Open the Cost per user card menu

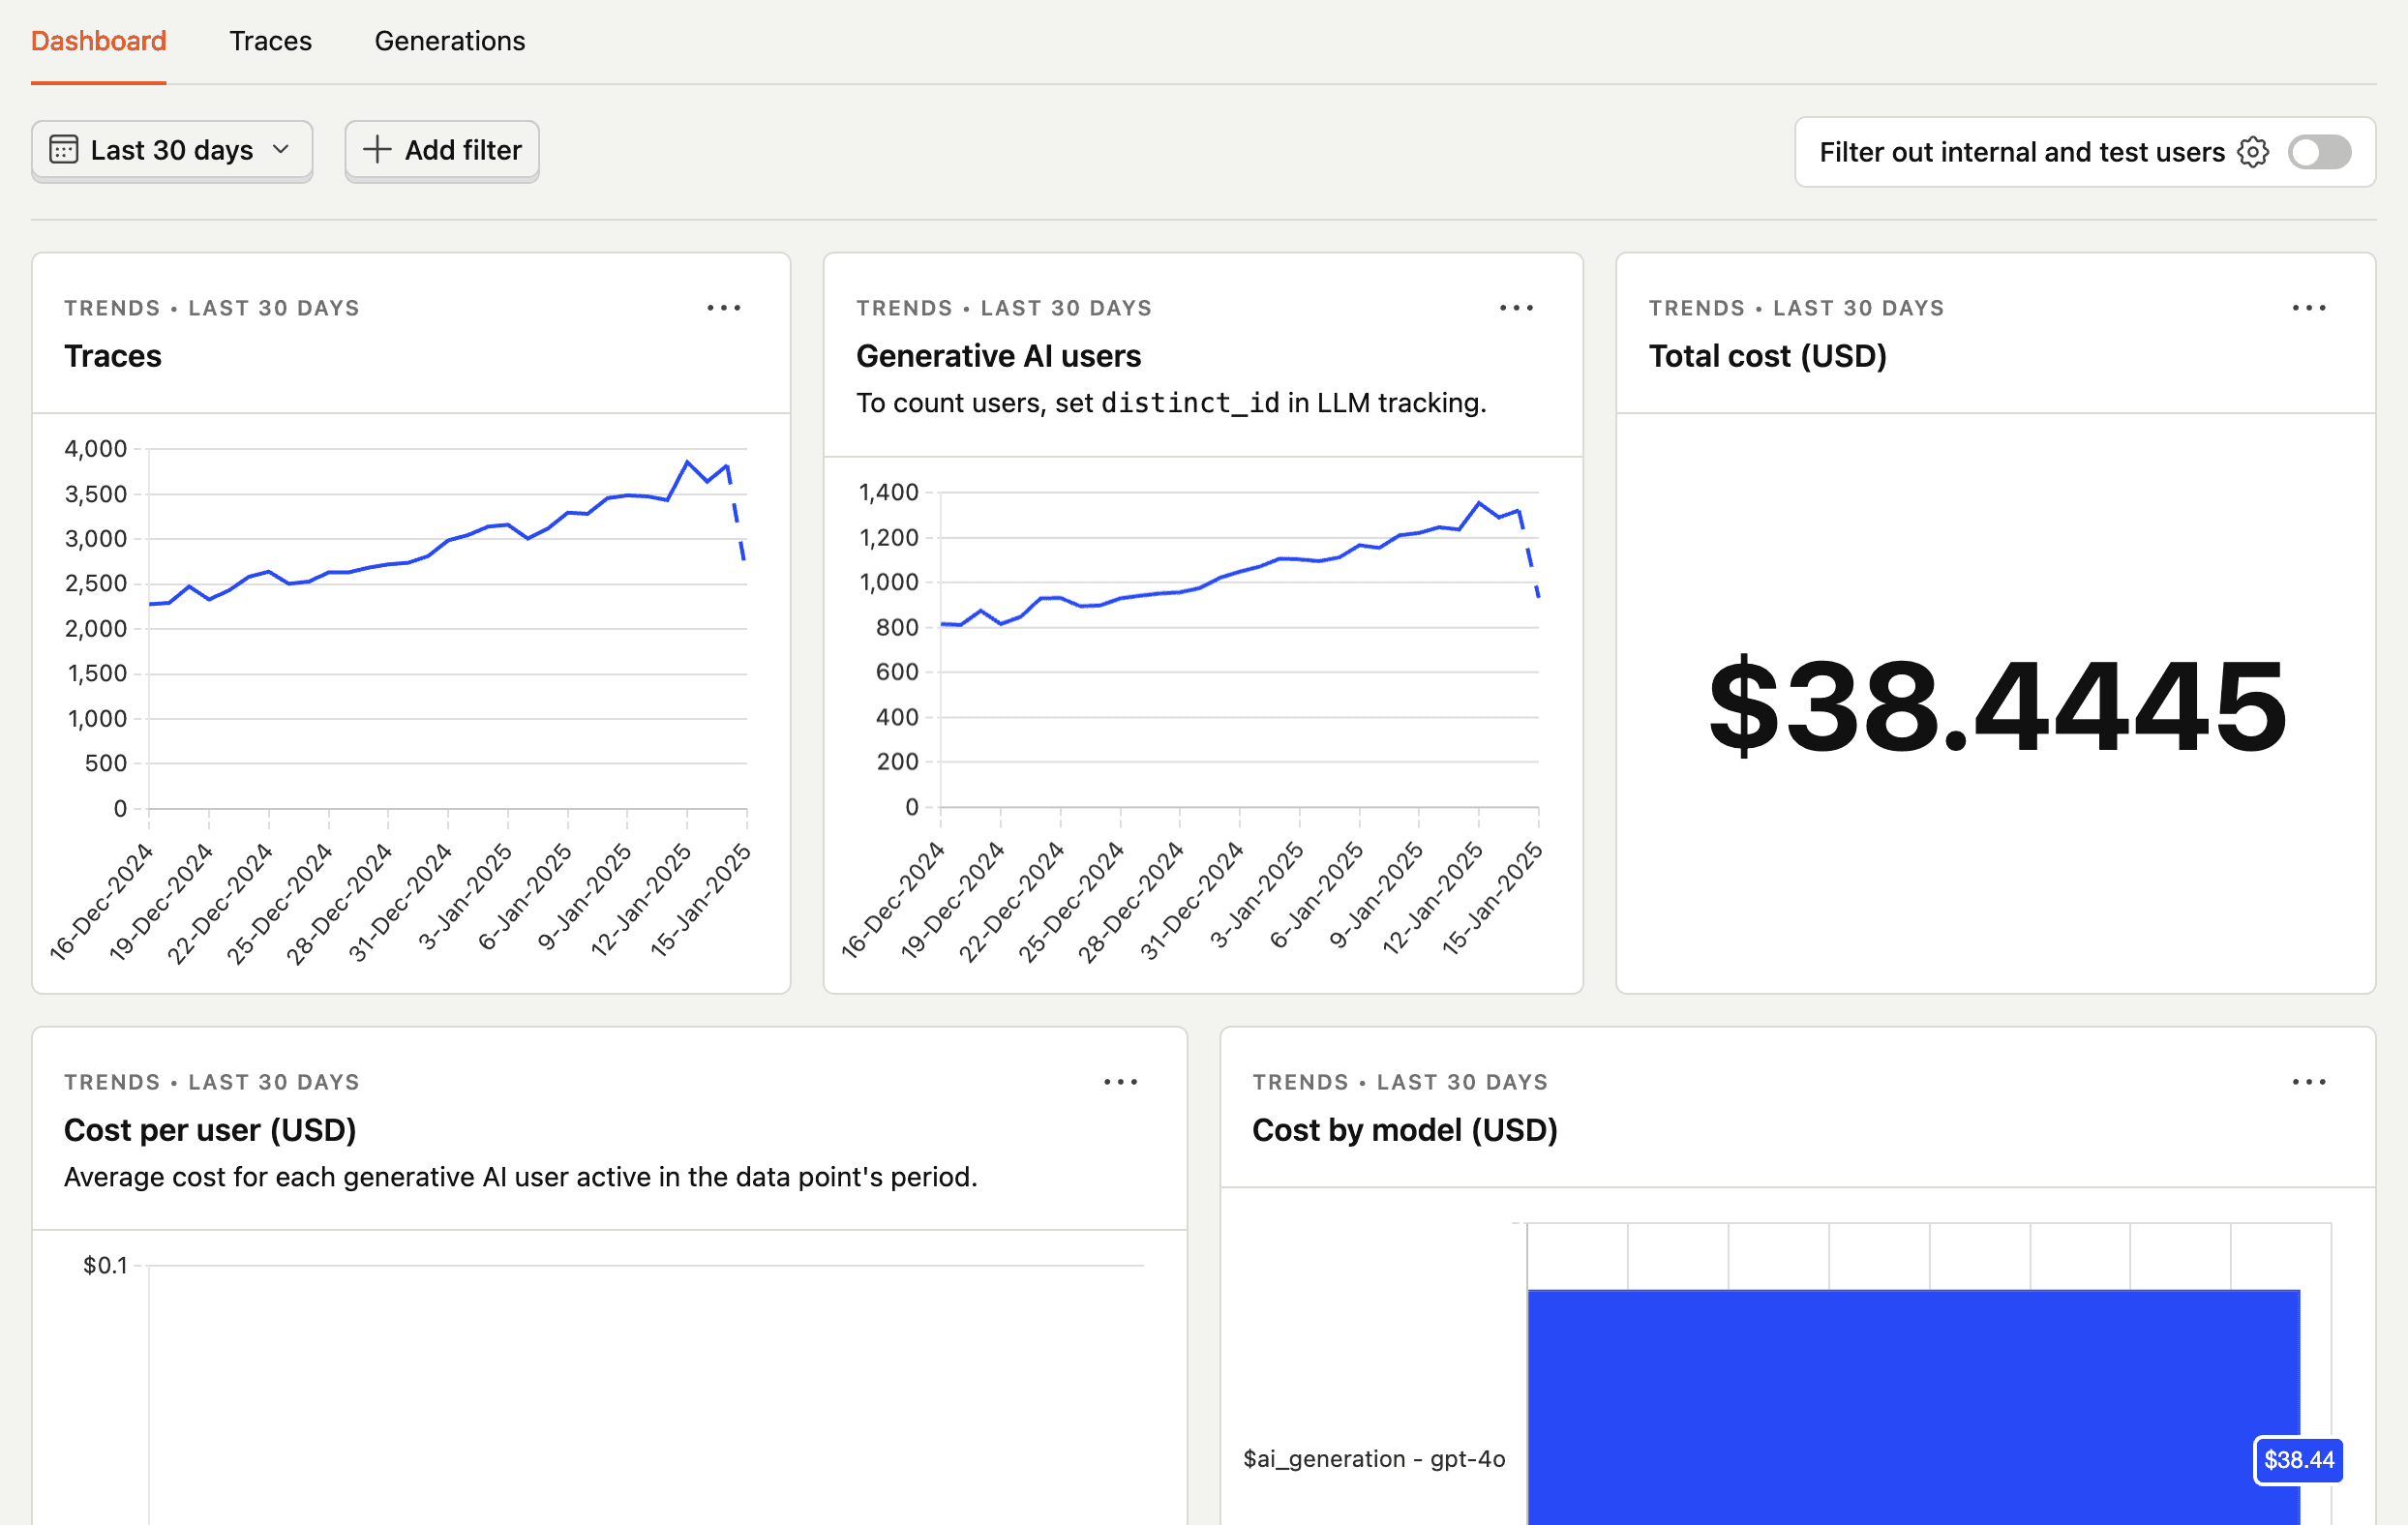(x=1120, y=1081)
